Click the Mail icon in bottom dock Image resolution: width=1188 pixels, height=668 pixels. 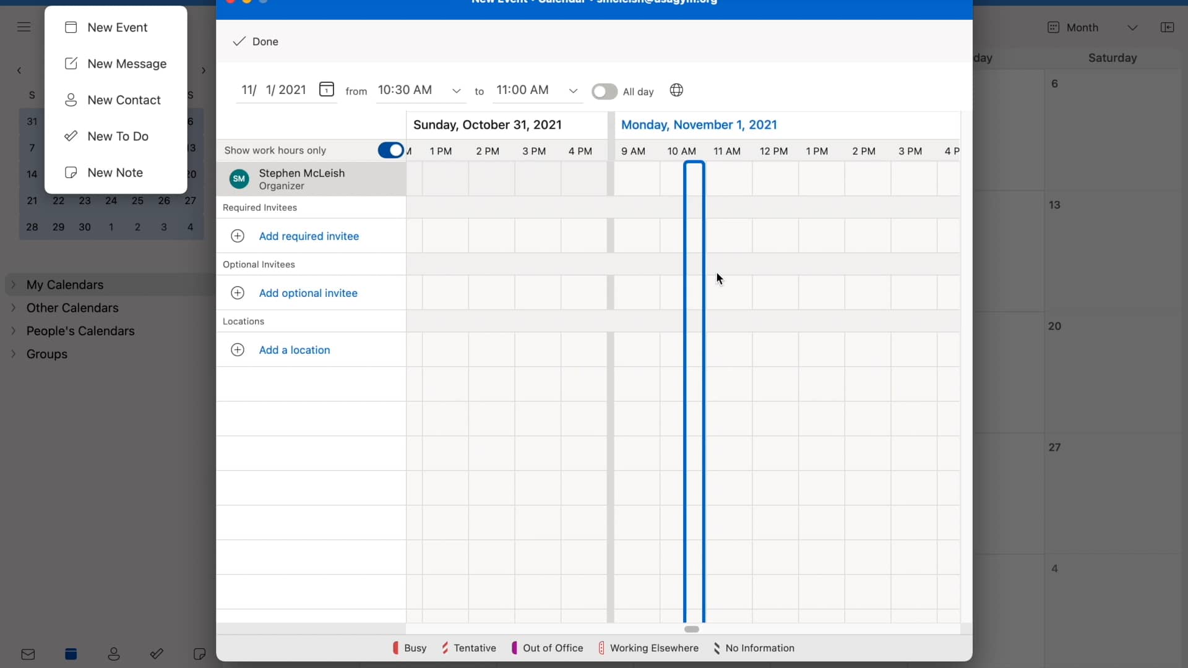pyautogui.click(x=28, y=654)
